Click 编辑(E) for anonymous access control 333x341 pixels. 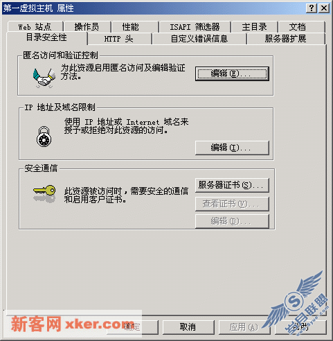[x=232, y=73]
